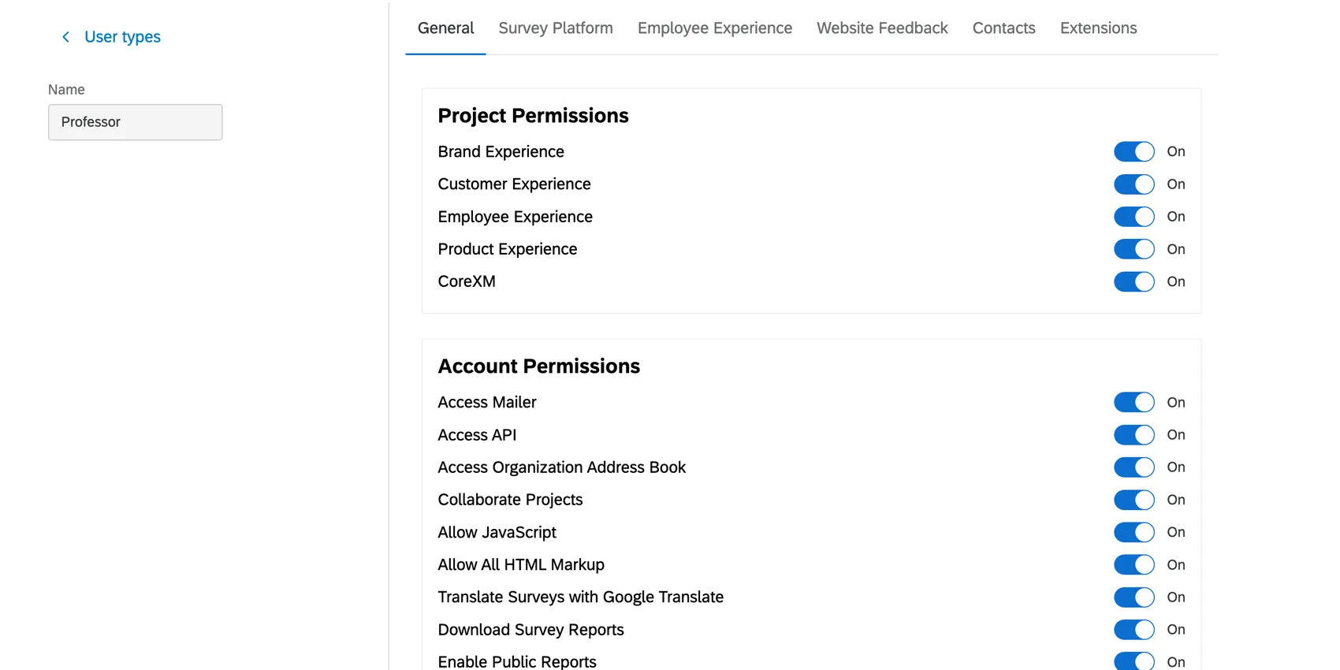This screenshot has width=1340, height=670.
Task: Disable Allow All HTML Markup
Action: (1133, 564)
